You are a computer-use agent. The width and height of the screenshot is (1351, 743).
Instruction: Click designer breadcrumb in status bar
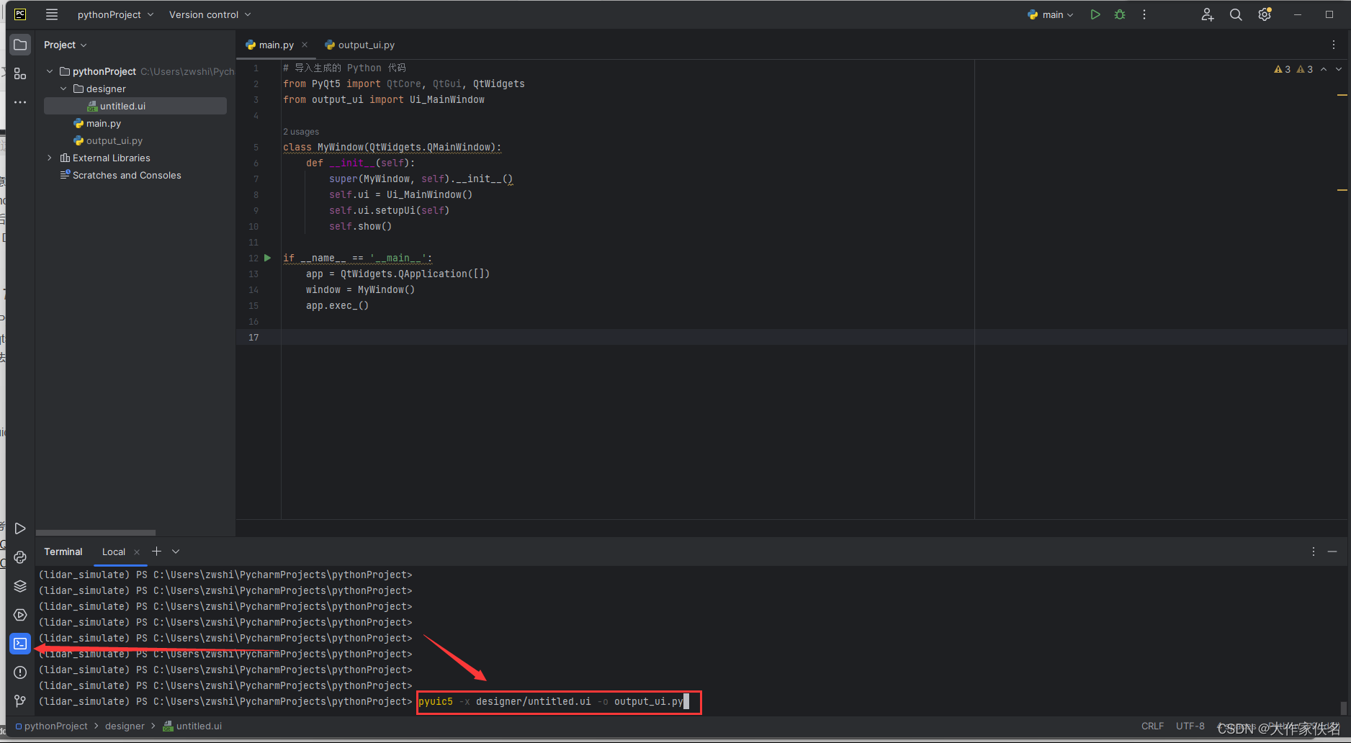pos(125,726)
